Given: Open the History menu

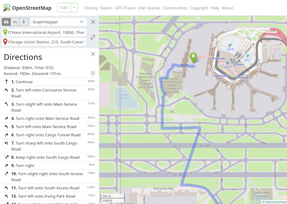Looking at the screenshot, I should [91, 8].
